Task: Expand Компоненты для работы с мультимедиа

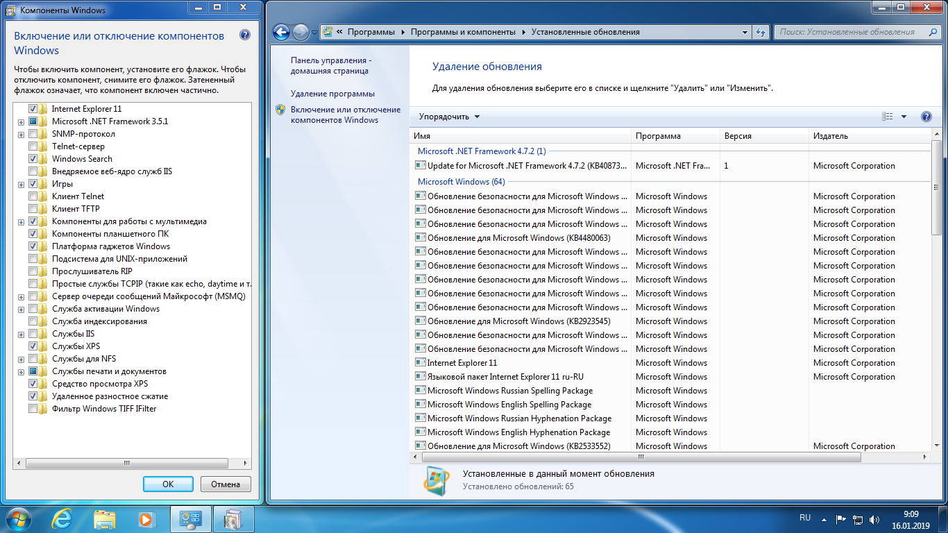Action: [x=22, y=222]
